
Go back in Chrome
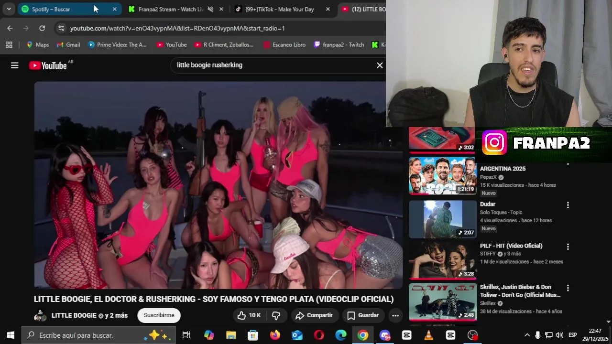10,28
